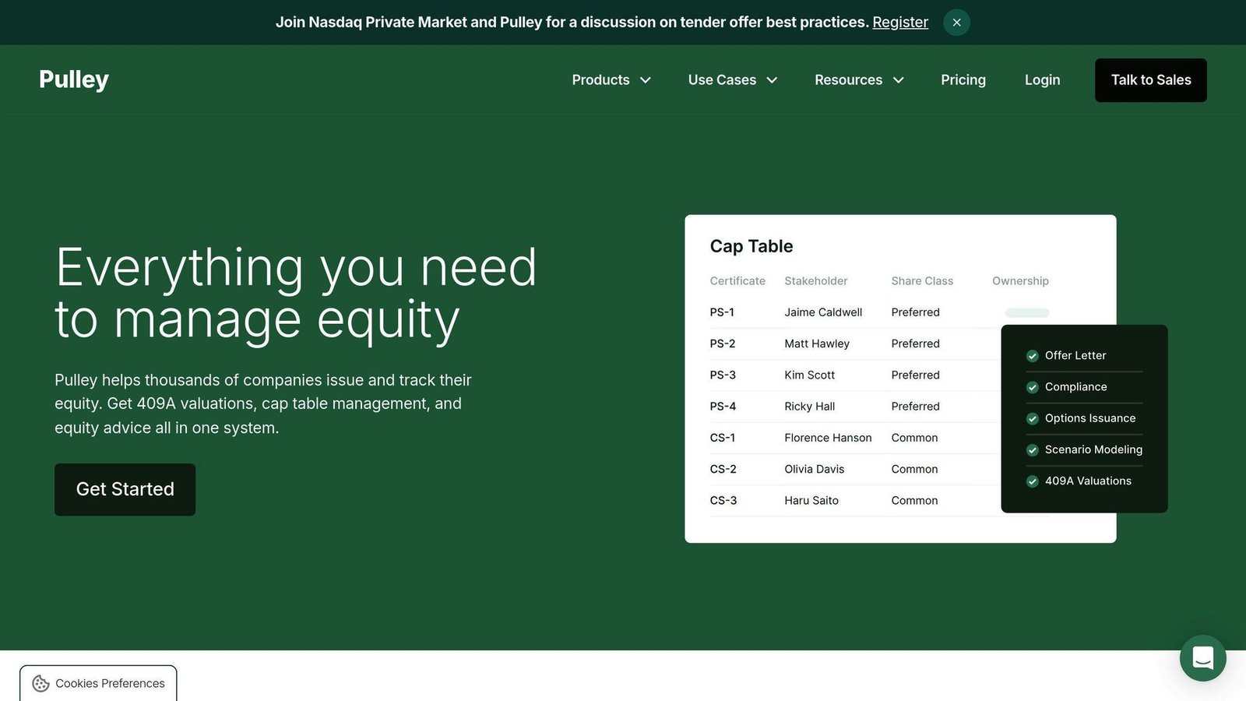Select the Florence Hanson row in Cap Table

[x=854, y=438]
